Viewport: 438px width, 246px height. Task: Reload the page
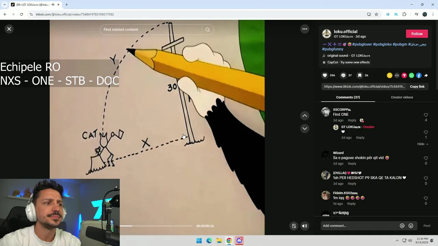pyautogui.click(x=21, y=14)
